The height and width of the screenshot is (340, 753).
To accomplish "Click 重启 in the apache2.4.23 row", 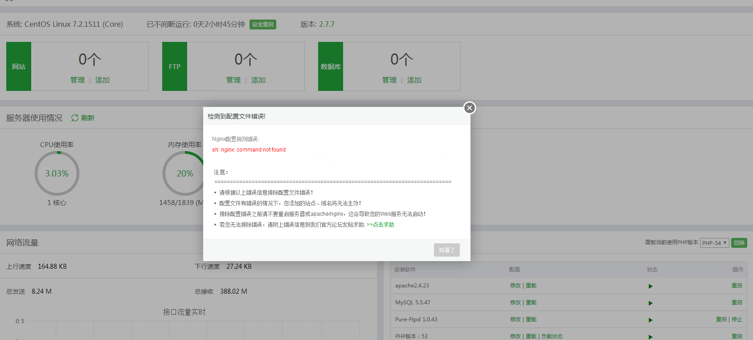I will pyautogui.click(x=737, y=286).
